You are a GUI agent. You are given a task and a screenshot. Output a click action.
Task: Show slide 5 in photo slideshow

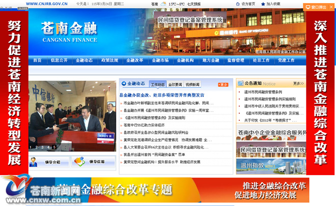54,147
